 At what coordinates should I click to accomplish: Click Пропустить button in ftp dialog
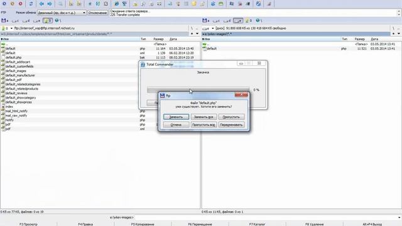231,117
